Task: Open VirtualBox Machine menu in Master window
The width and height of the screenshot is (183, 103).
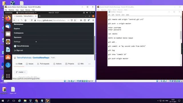Action: [x=11, y=10]
